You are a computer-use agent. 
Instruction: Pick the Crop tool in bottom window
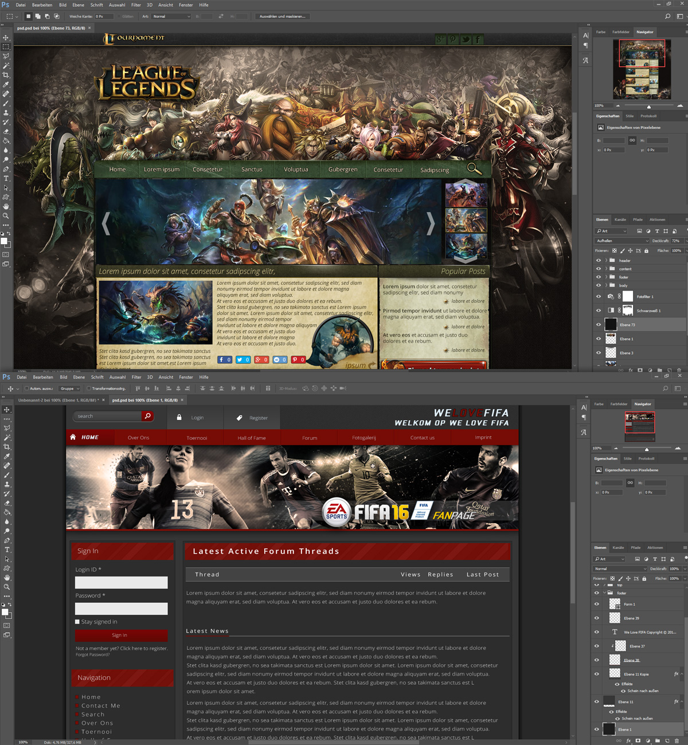7,446
